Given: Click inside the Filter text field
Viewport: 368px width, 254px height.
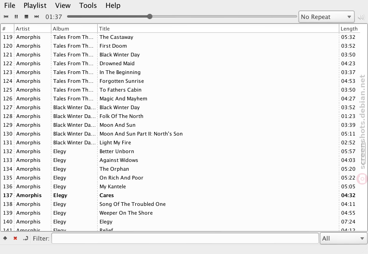Looking at the screenshot, I should point(185,239).
